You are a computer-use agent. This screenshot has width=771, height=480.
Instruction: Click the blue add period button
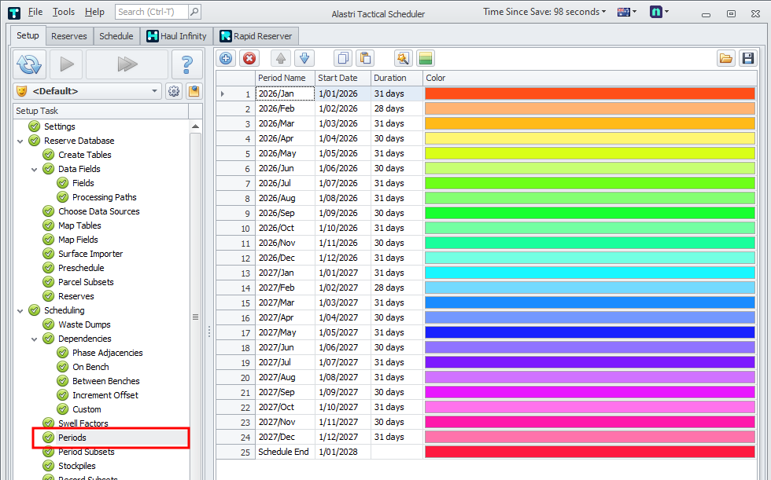click(227, 58)
